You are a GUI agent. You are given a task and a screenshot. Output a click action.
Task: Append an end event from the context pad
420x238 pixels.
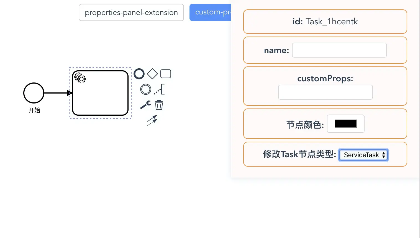click(139, 74)
